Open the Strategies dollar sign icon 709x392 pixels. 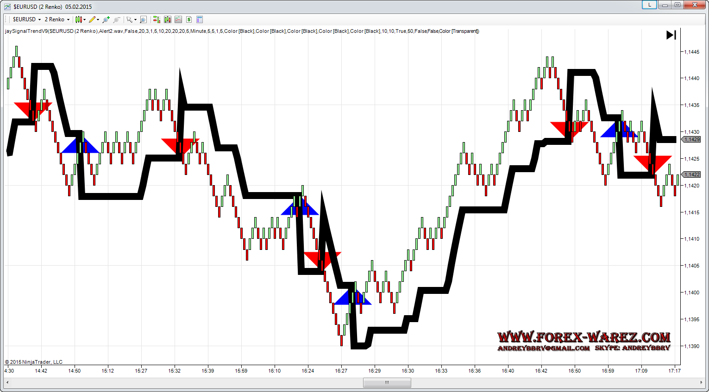[x=189, y=19]
